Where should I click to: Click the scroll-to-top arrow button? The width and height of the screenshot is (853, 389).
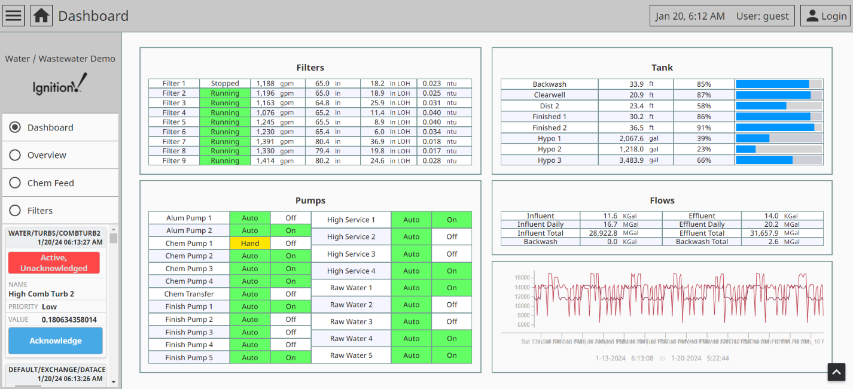[x=836, y=372]
